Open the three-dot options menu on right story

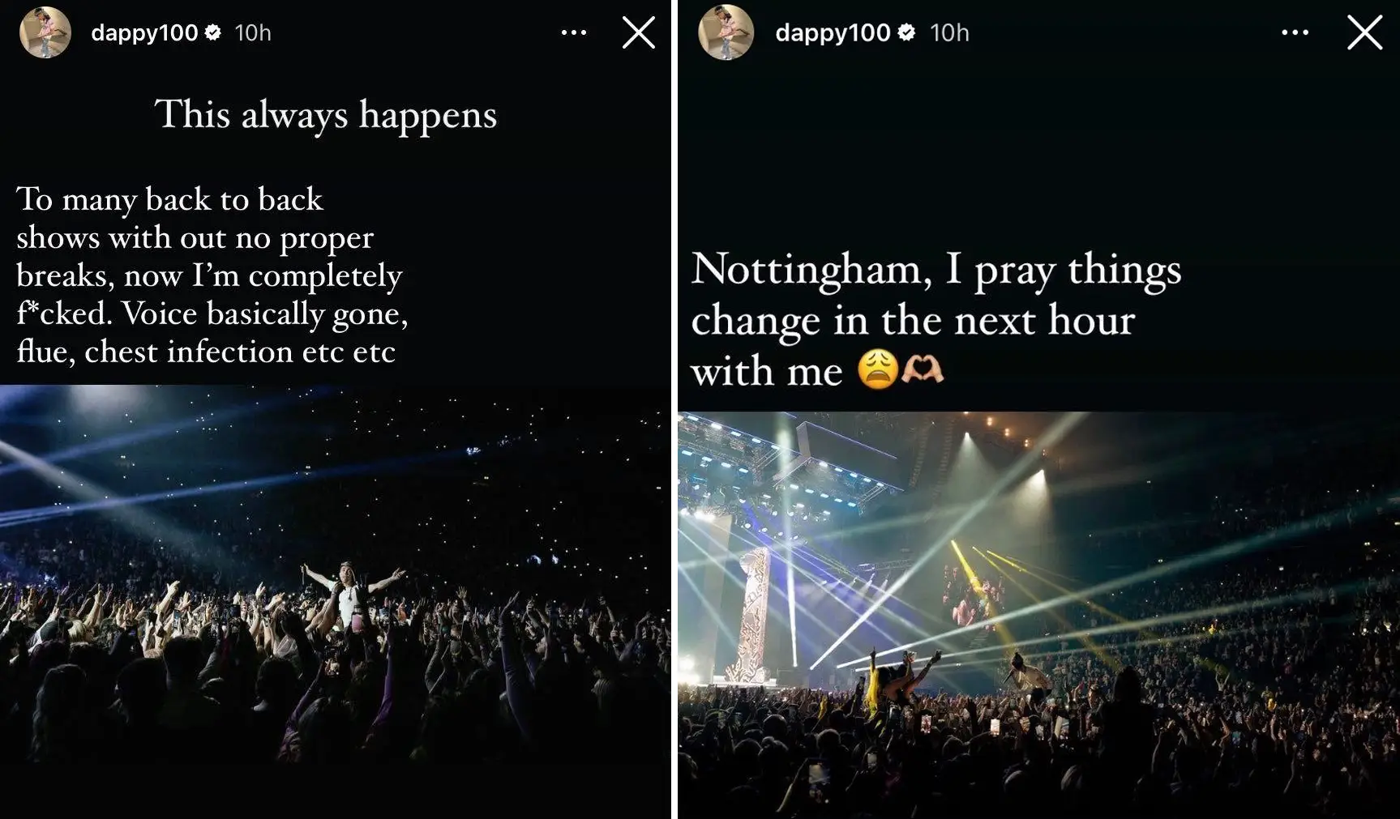coord(1295,31)
